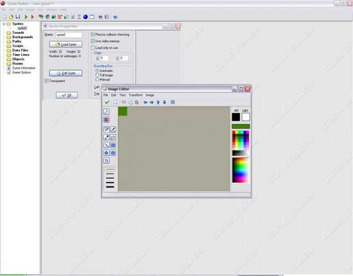
Task: Collapse the Sprites tree node
Action: pos(4,24)
